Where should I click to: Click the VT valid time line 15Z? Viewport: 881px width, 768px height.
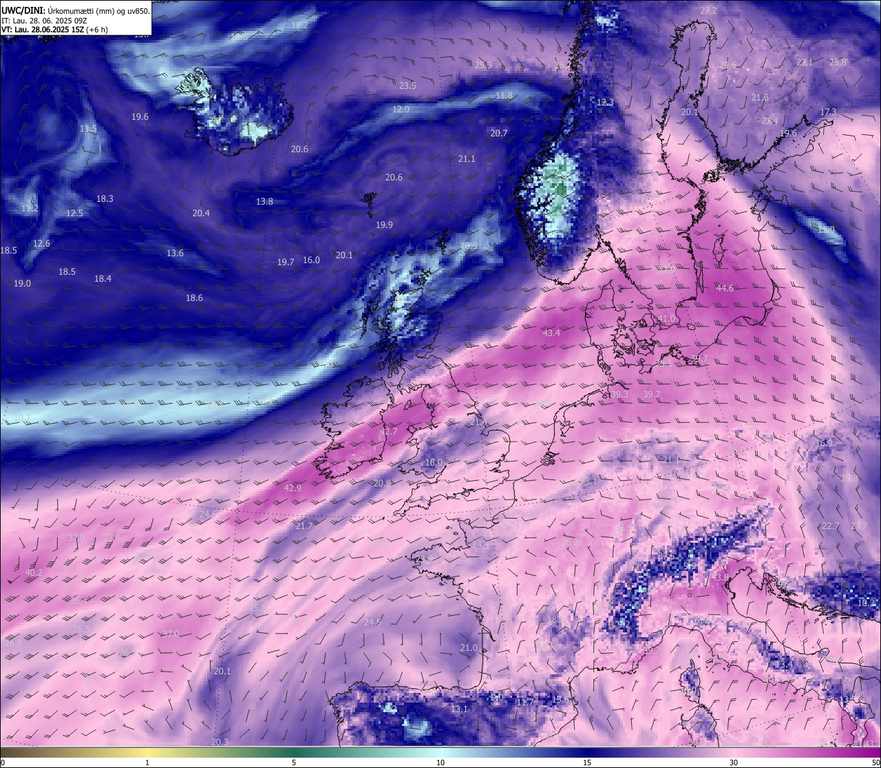click(x=55, y=30)
